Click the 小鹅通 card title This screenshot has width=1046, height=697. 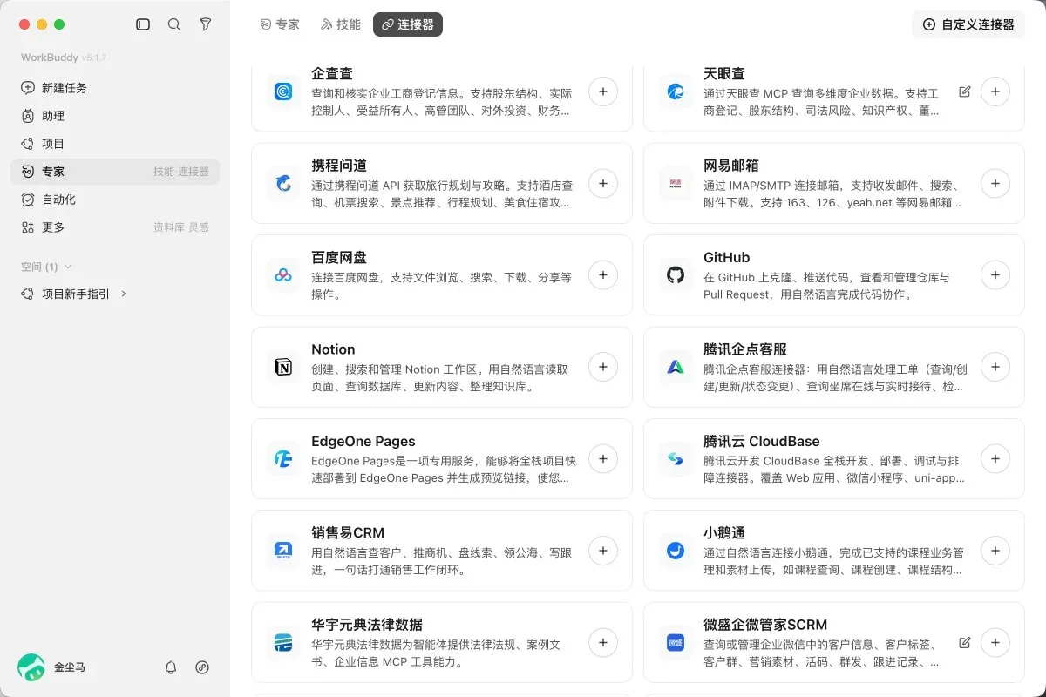pyautogui.click(x=724, y=533)
